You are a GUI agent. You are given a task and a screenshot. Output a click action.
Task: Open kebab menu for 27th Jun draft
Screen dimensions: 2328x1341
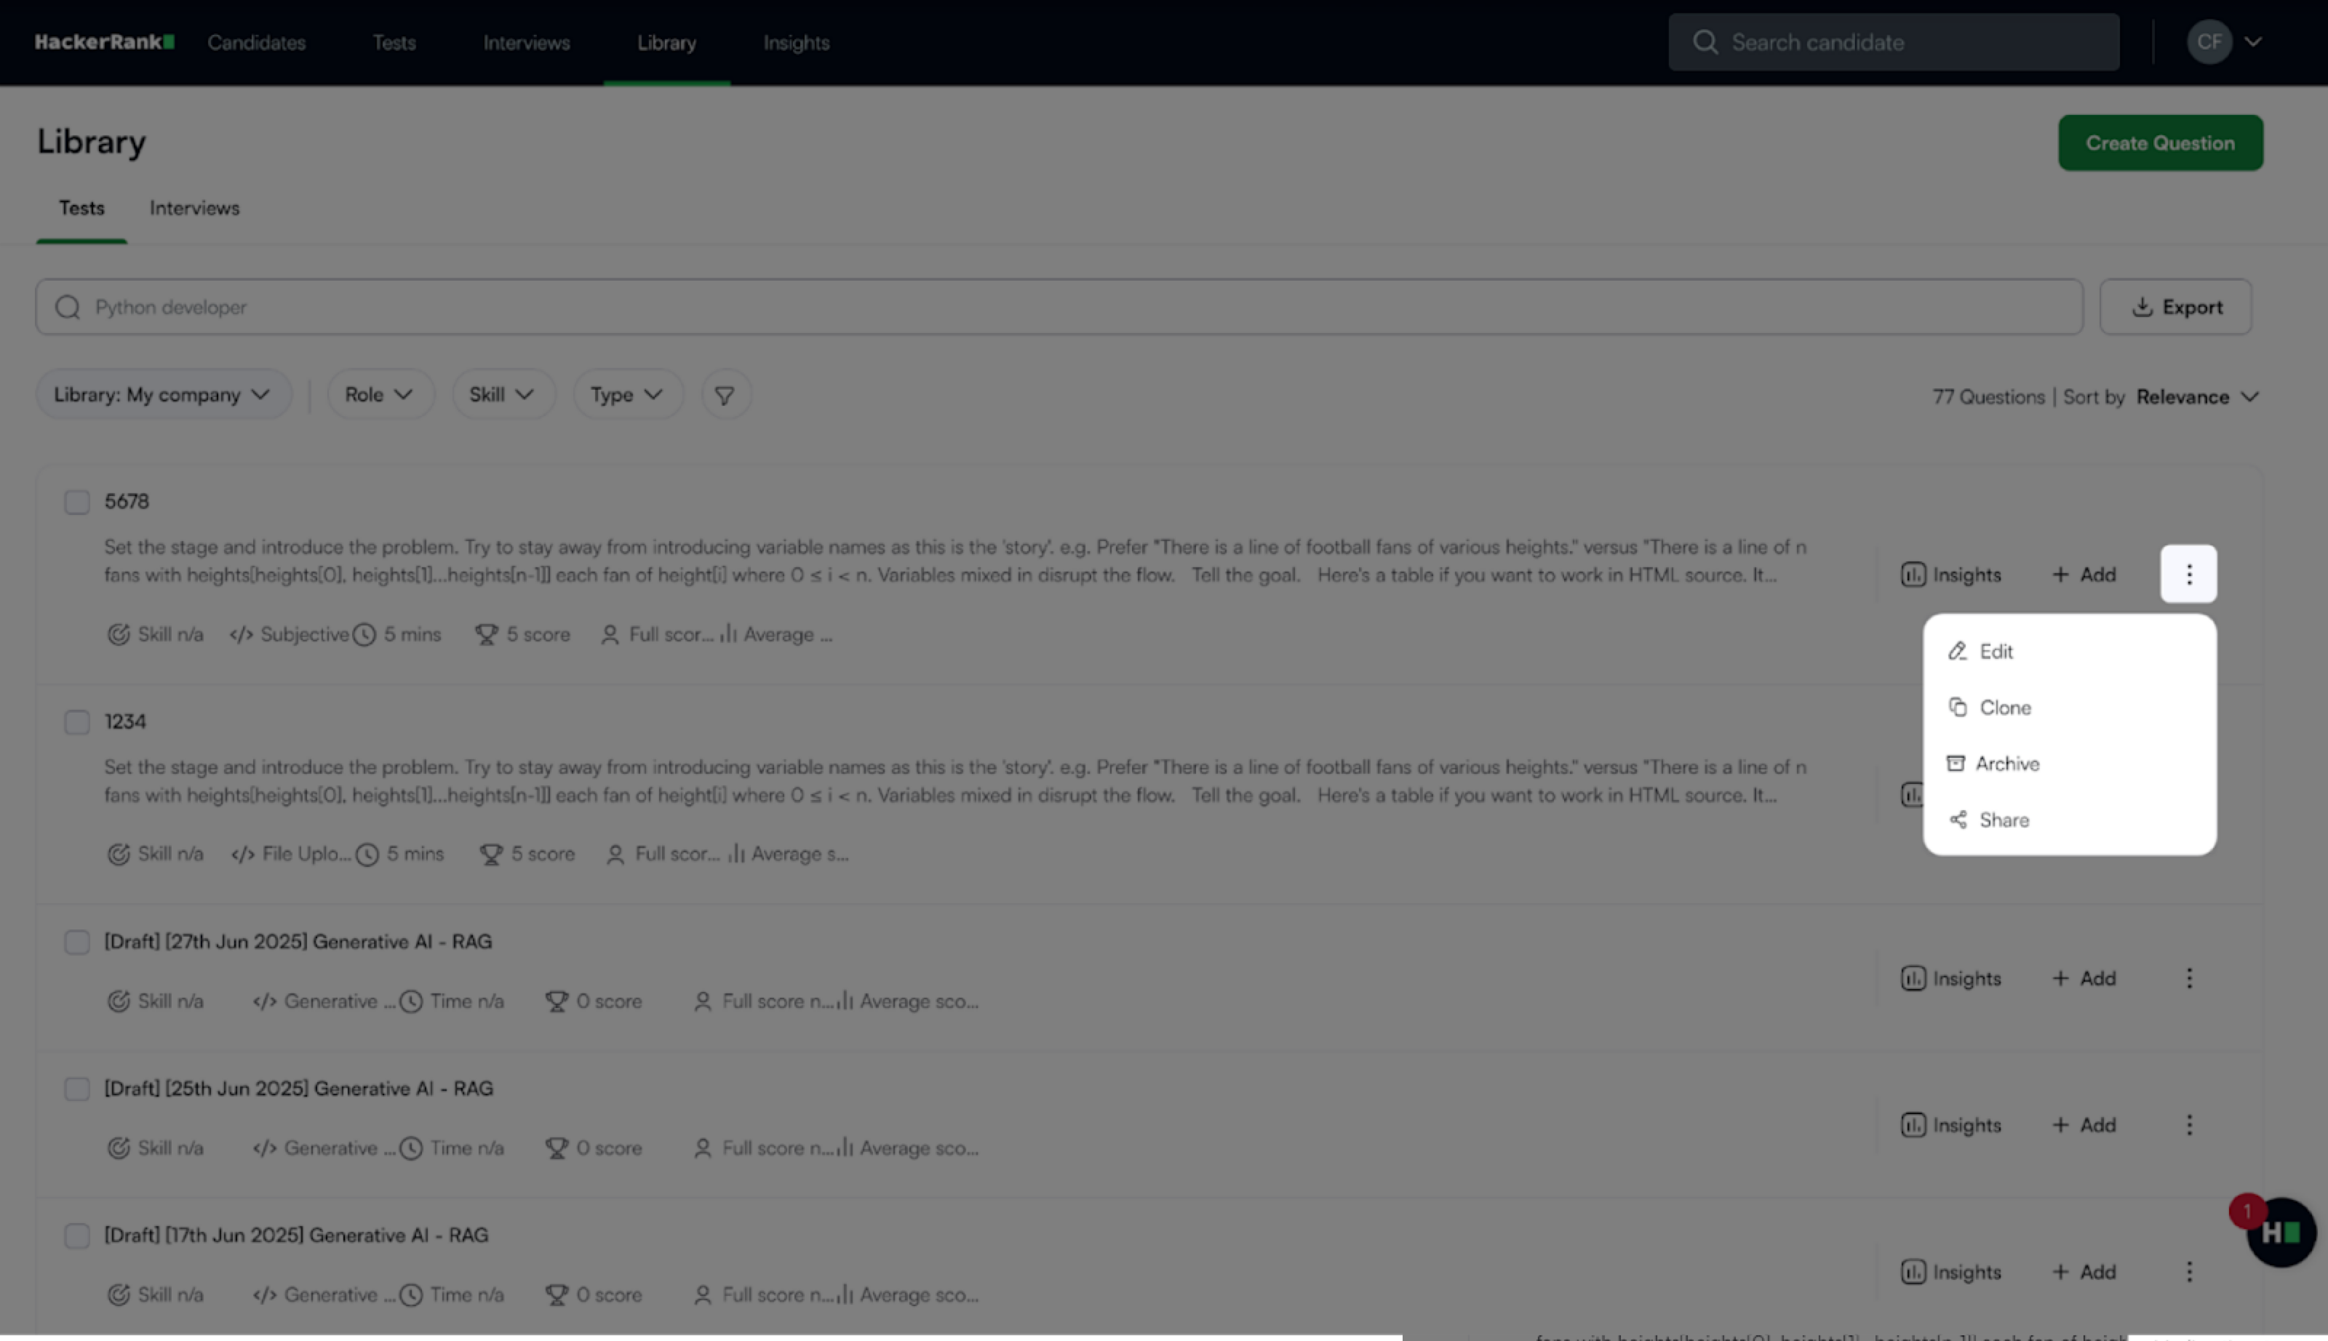(x=2188, y=978)
